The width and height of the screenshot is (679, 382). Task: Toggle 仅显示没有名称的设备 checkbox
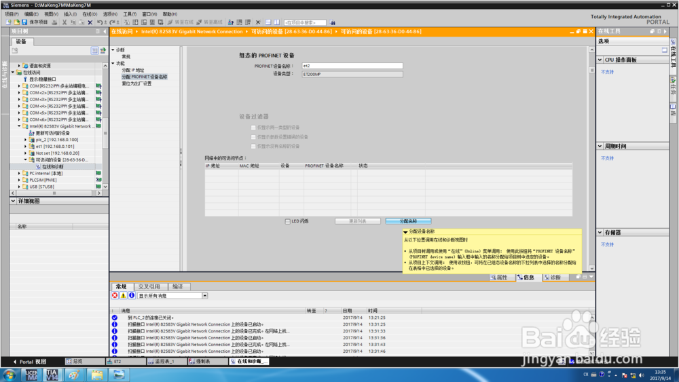pyautogui.click(x=253, y=147)
